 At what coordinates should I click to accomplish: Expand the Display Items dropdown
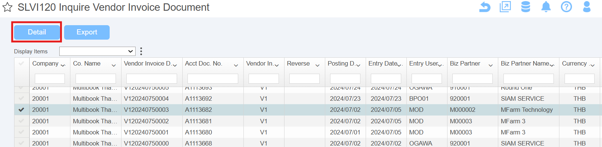click(97, 51)
